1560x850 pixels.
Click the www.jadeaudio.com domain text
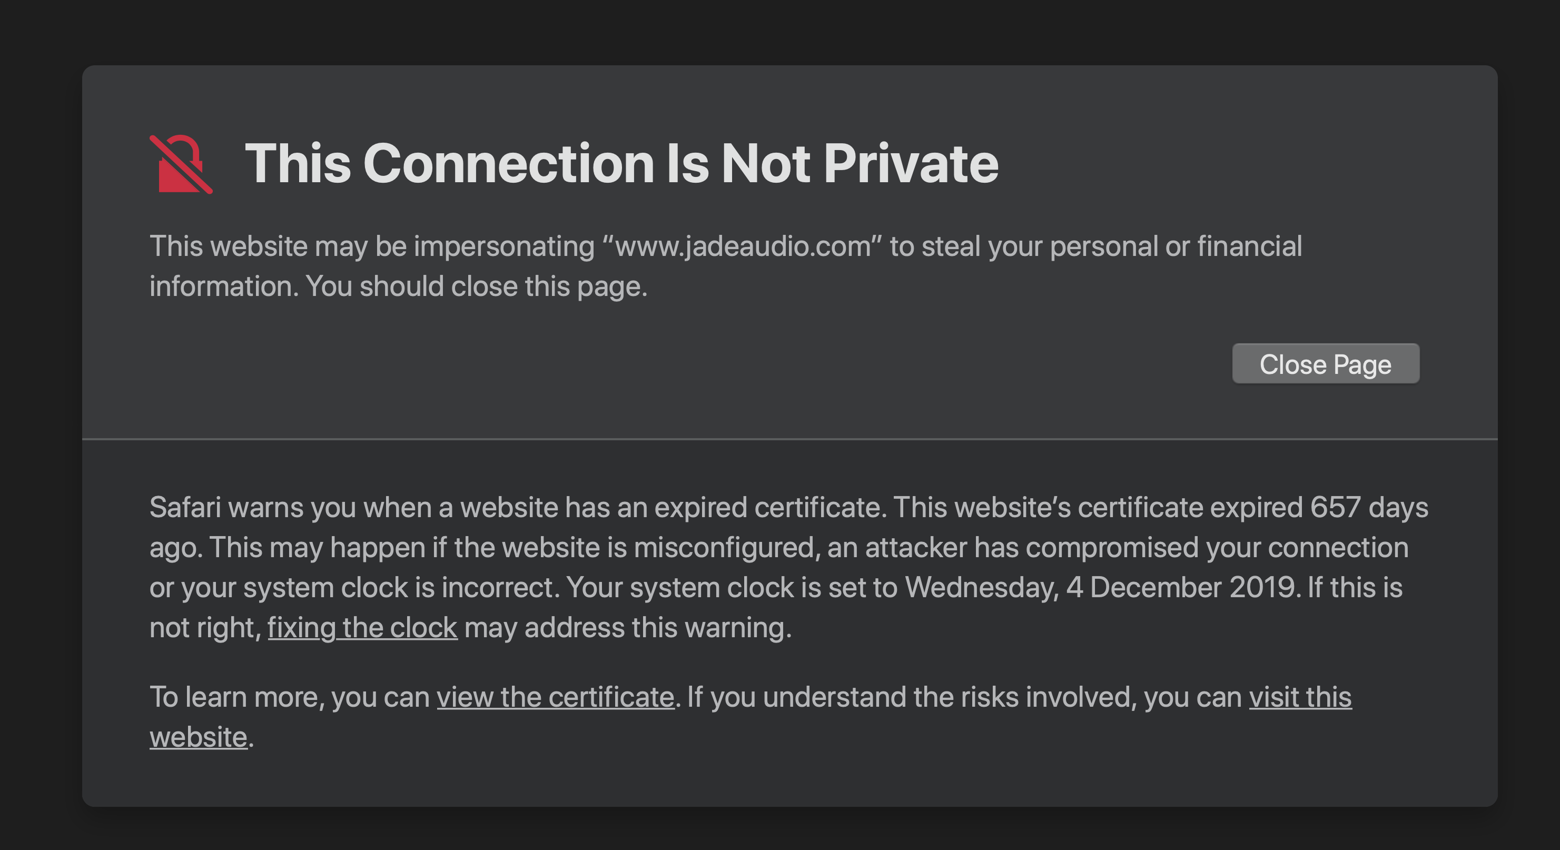[743, 246]
